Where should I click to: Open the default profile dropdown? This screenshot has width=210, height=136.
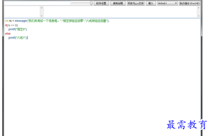click(x=168, y=3)
